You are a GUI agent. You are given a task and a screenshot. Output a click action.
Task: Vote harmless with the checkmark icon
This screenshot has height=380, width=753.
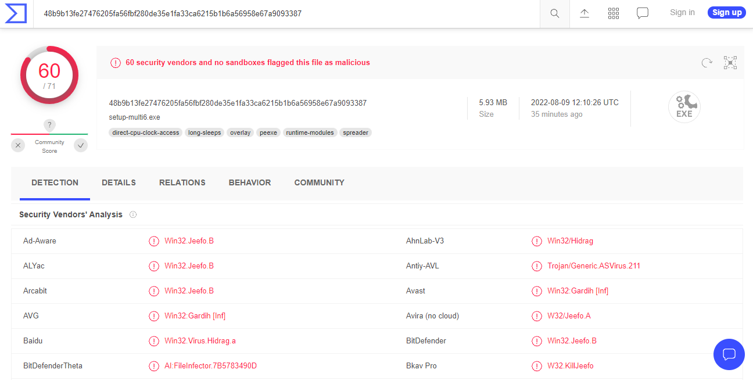81,145
